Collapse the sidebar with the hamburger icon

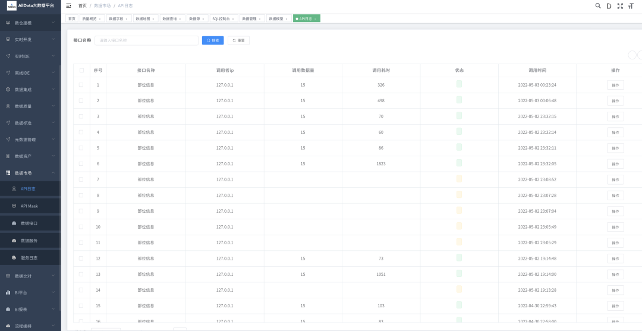[x=69, y=5]
